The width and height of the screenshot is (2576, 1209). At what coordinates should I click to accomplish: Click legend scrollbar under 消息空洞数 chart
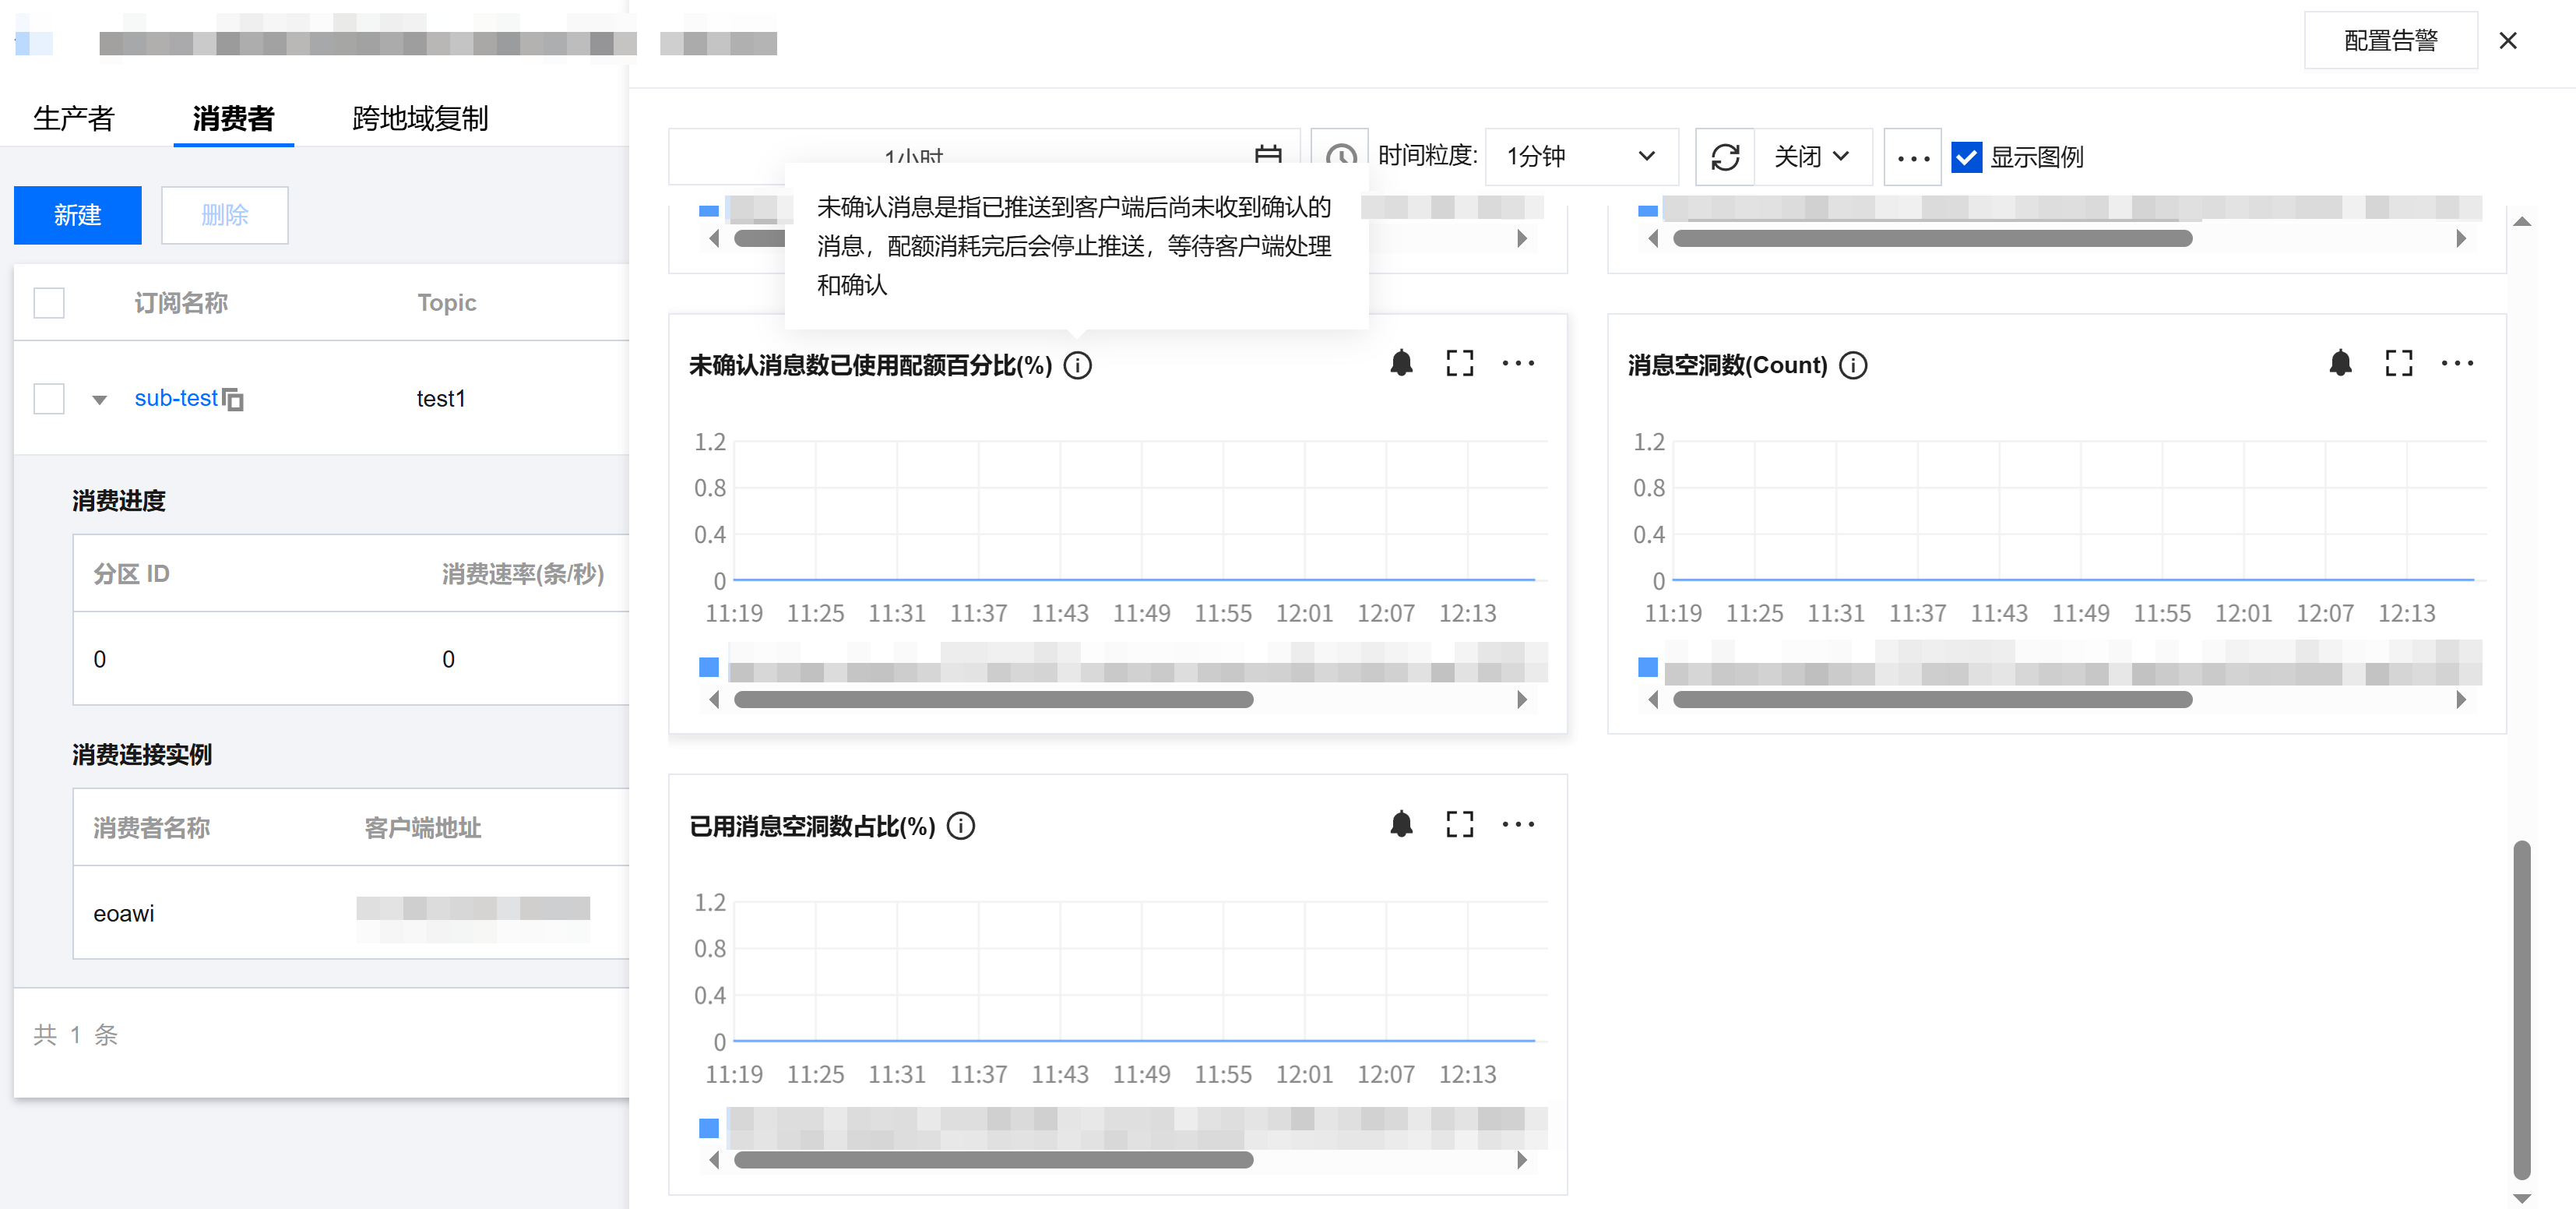coord(1931,700)
